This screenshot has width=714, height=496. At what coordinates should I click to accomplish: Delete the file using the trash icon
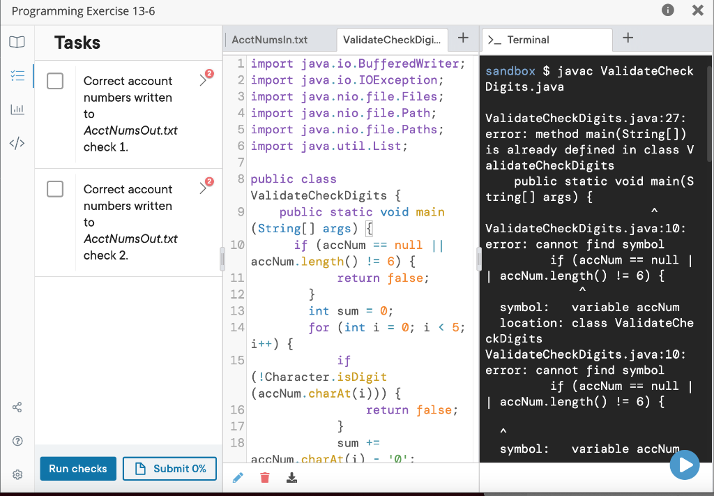tap(265, 477)
